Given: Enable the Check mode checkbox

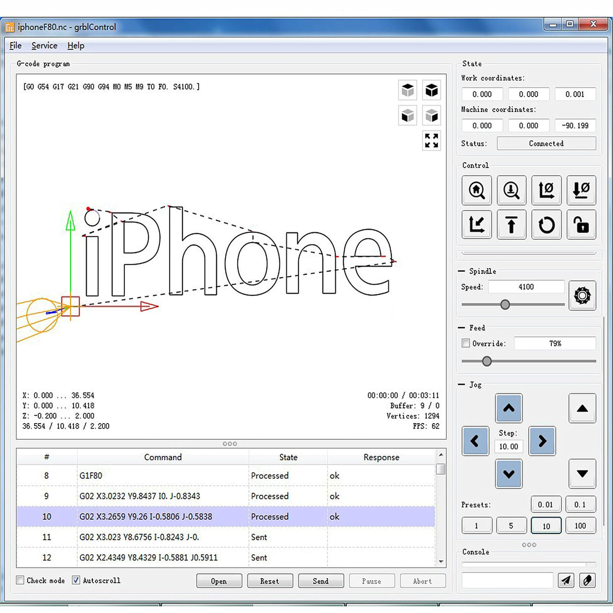Looking at the screenshot, I should coord(21,580).
